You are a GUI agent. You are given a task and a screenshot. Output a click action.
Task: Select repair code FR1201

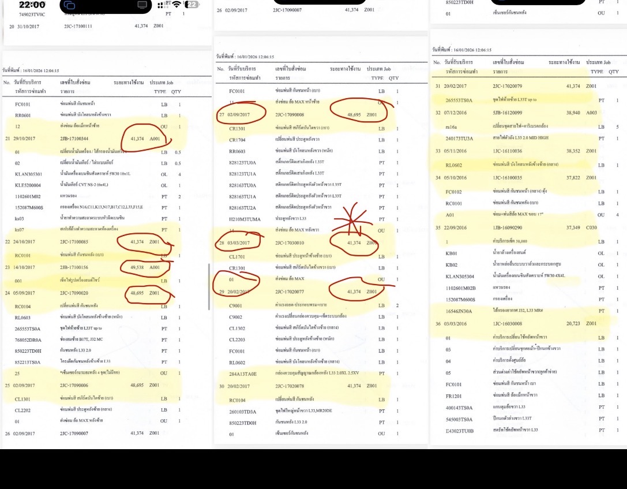click(x=453, y=396)
